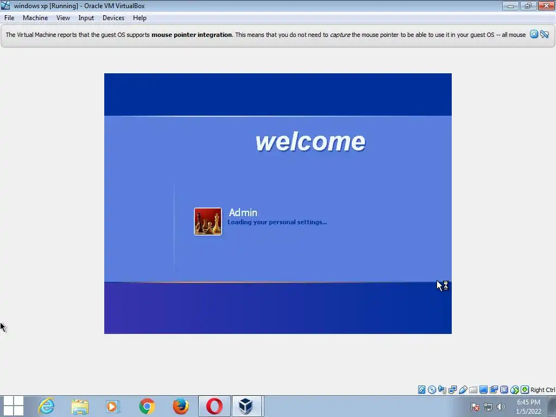Restore down the VirtualBox window
Image resolution: width=556 pixels, height=417 pixels.
pos(528,5)
